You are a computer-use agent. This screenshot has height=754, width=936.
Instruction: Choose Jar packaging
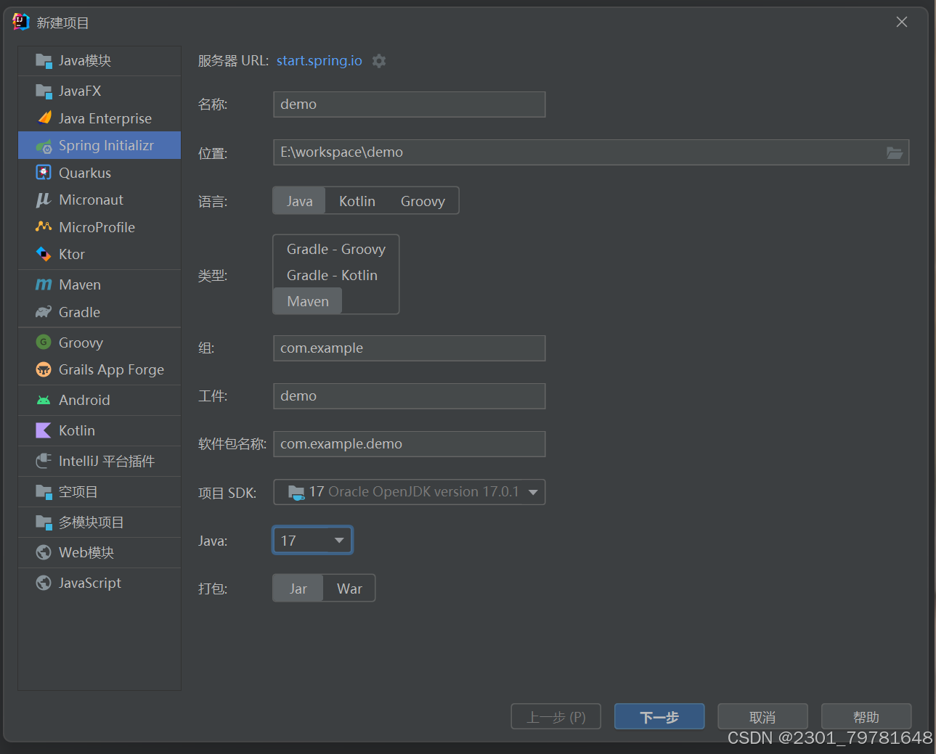[298, 589]
